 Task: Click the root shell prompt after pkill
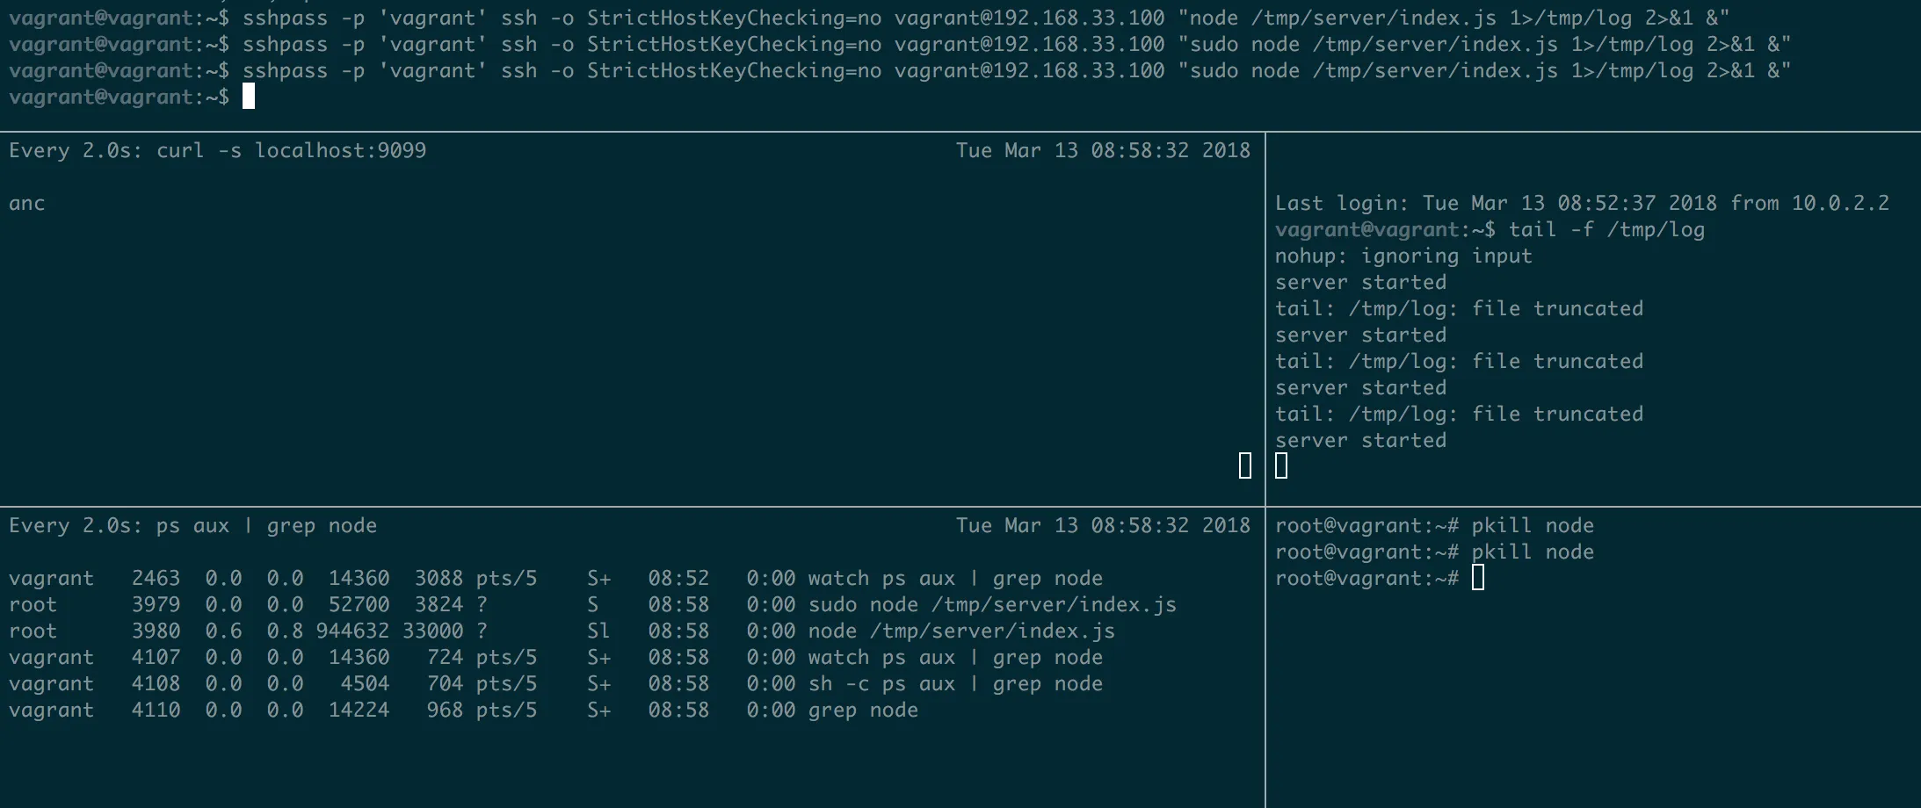pyautogui.click(x=1478, y=578)
